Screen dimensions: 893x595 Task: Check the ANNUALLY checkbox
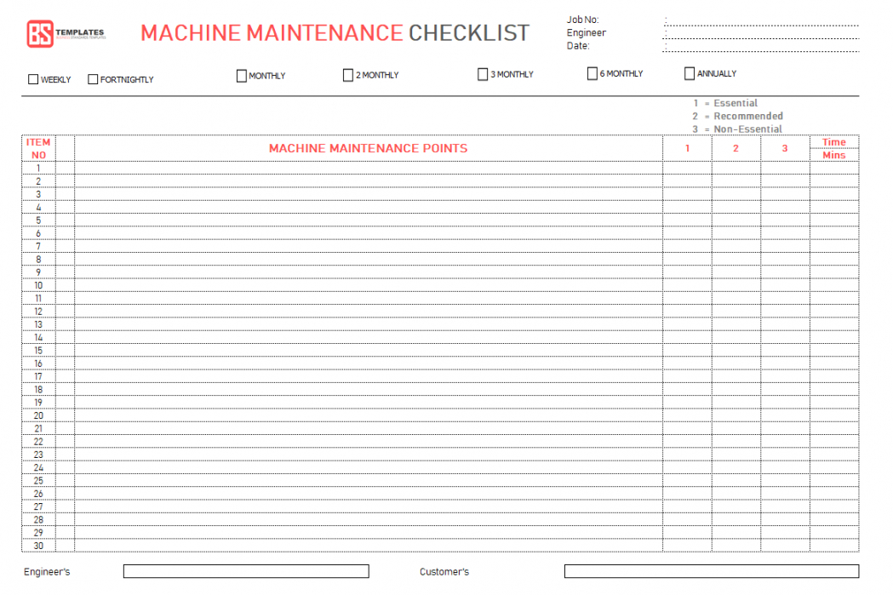coord(690,74)
